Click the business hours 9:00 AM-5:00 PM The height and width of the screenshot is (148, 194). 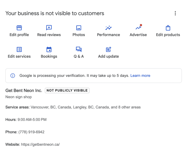[32, 120]
